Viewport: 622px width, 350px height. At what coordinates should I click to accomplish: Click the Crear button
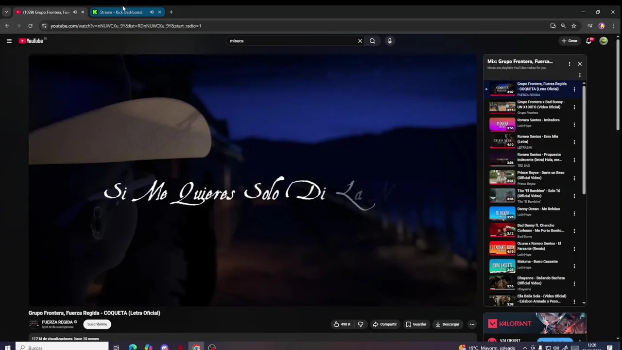(570, 41)
